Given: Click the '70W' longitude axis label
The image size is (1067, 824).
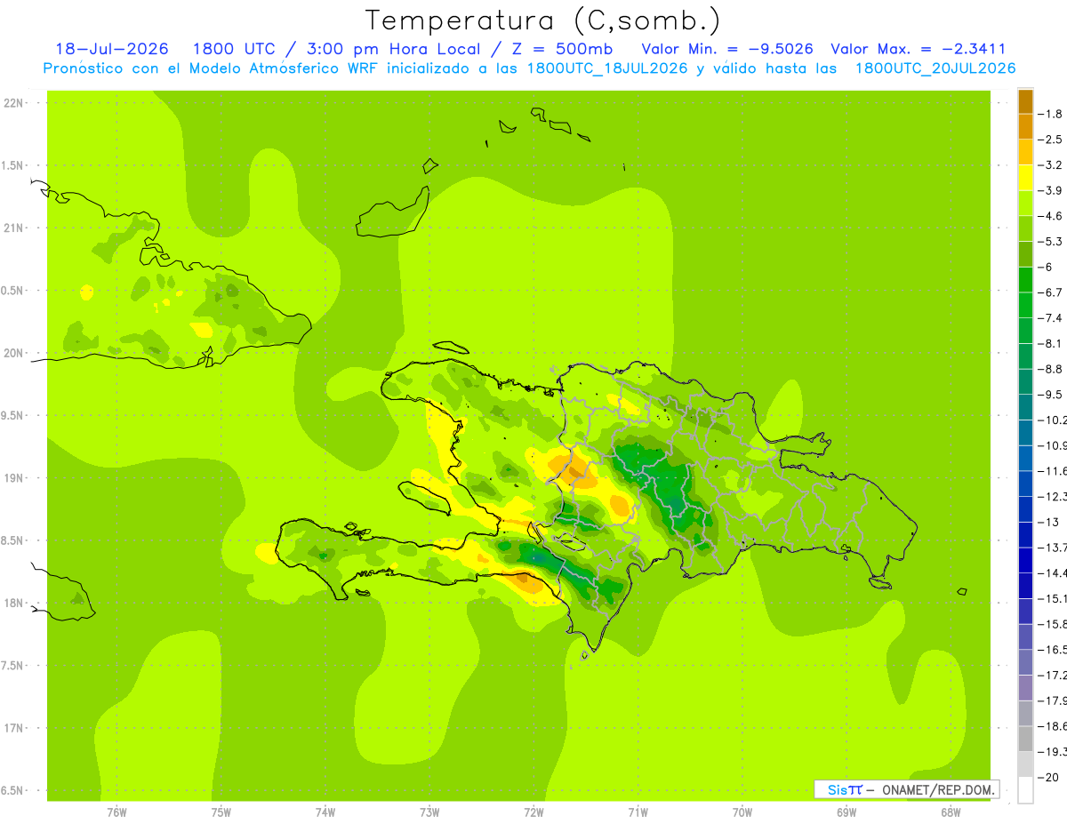Looking at the screenshot, I should 742,812.
